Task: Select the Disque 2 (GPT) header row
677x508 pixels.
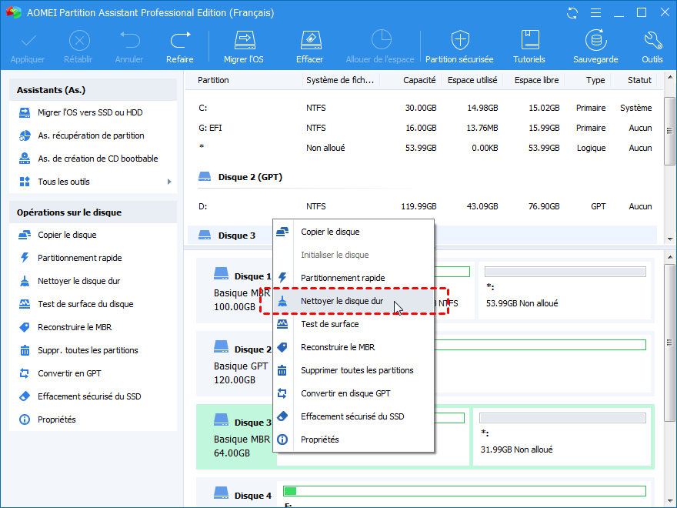Action: [422, 177]
